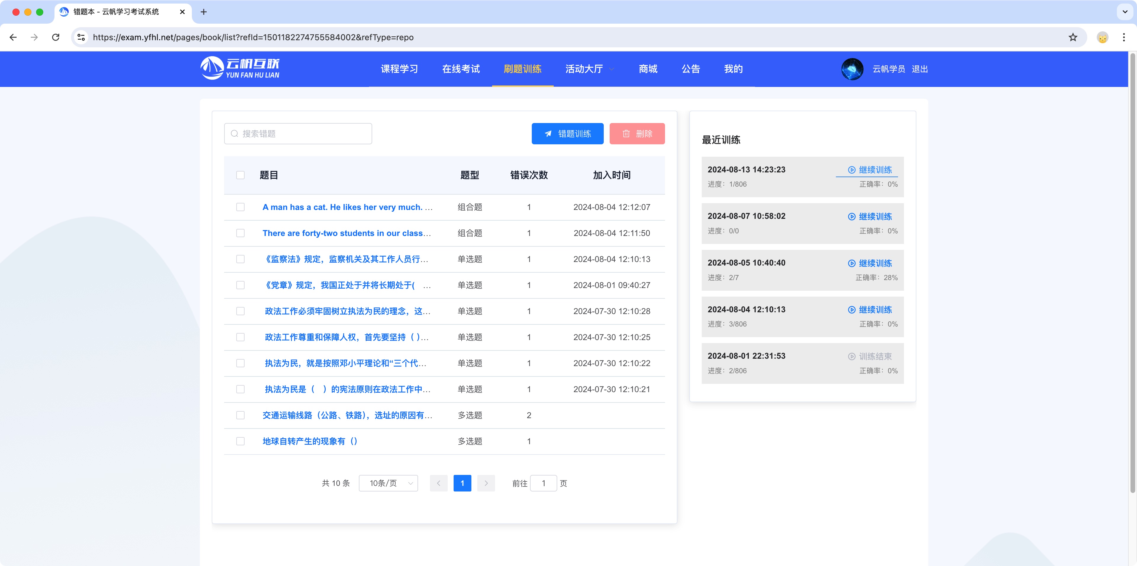Click 继续训练 for 2024-08-13 14:23:23
This screenshot has height=566, width=1137.
[870, 170]
